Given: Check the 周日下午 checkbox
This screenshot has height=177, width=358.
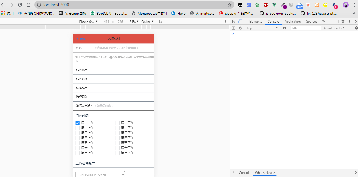Looking at the screenshot, I should click(x=117, y=153).
